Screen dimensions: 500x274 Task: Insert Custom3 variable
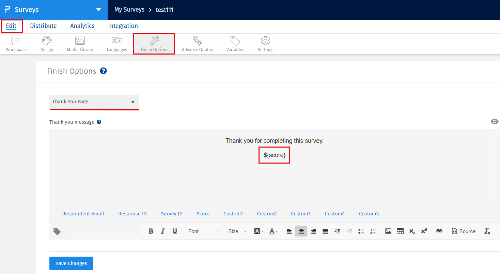coord(301,214)
